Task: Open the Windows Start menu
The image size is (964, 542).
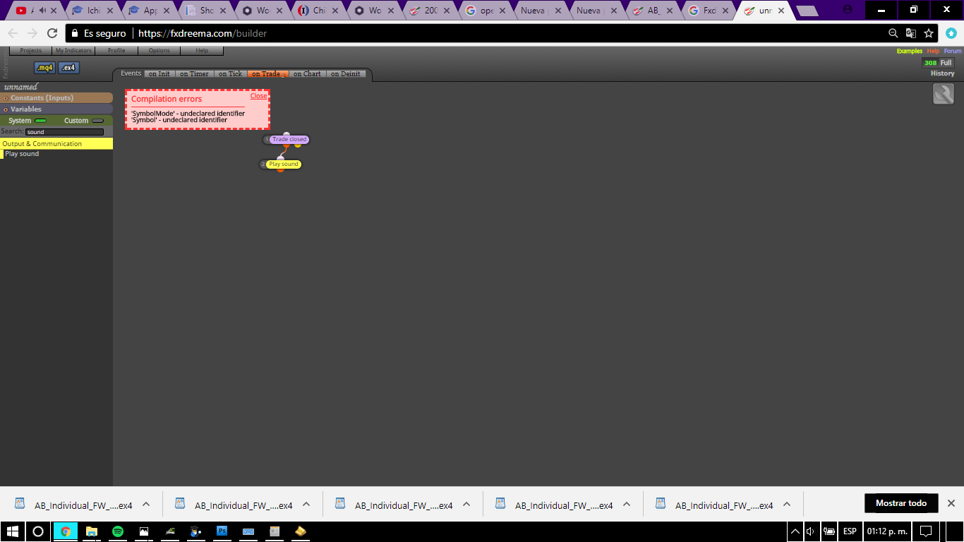Action: 13,531
